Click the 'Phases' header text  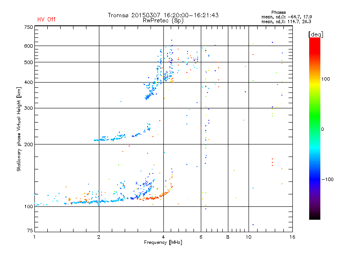[x=278, y=12]
